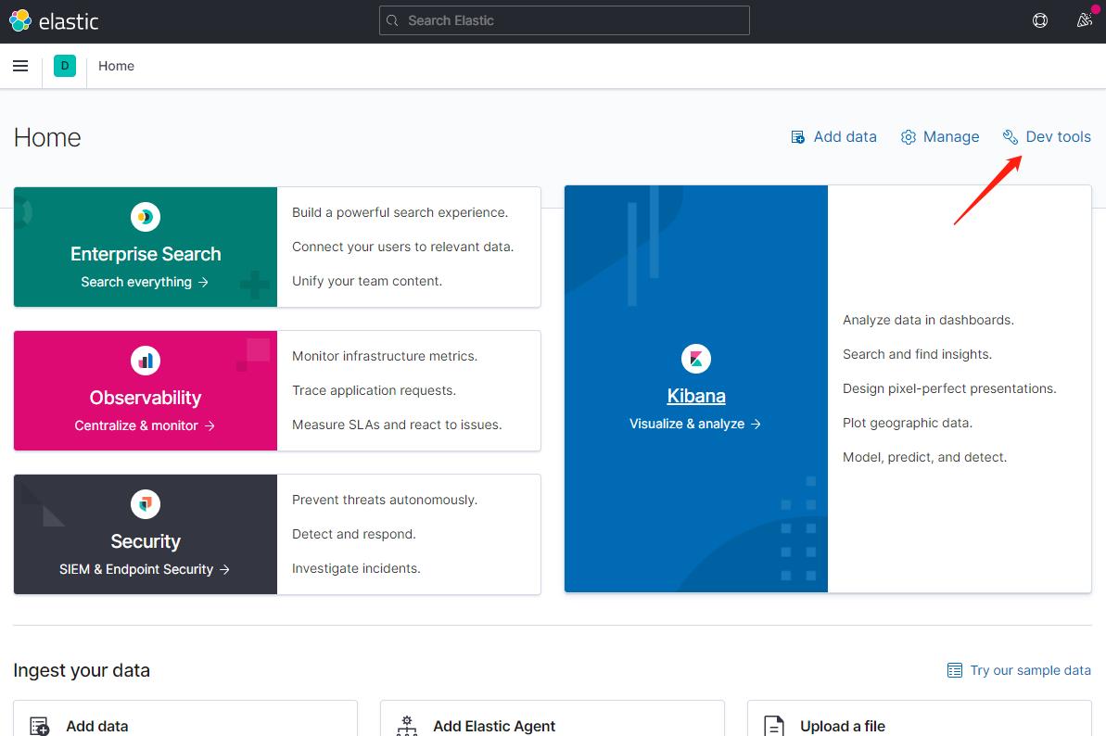
Task: Click the arrow next to Visualize & analyze
Action: [756, 424]
